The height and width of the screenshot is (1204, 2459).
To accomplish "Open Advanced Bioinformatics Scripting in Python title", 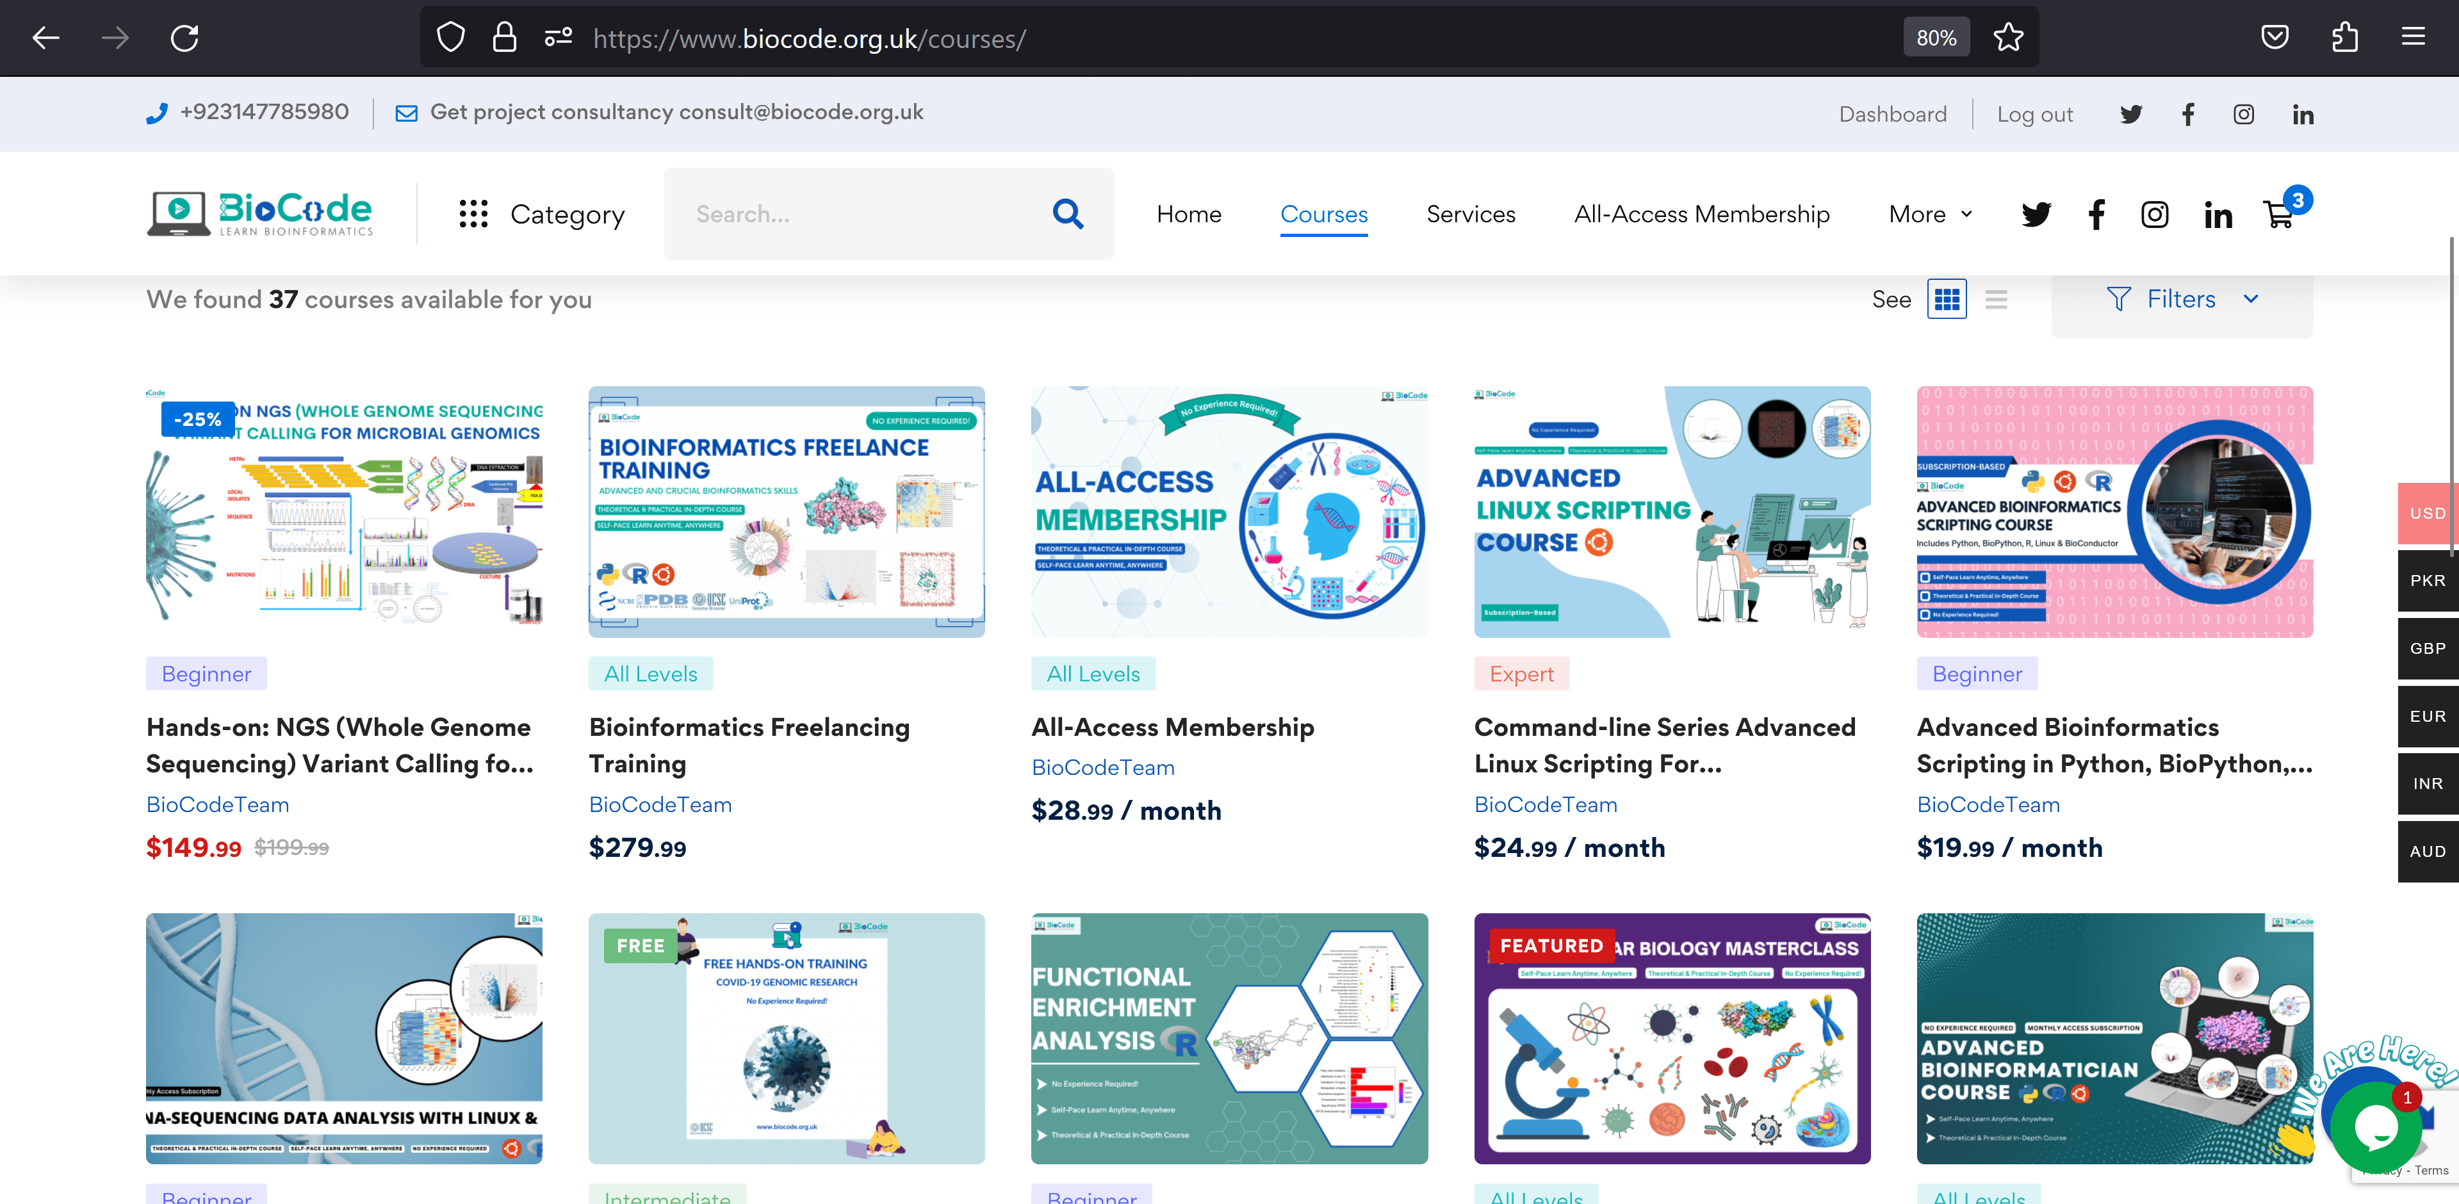I will pyautogui.click(x=2114, y=745).
